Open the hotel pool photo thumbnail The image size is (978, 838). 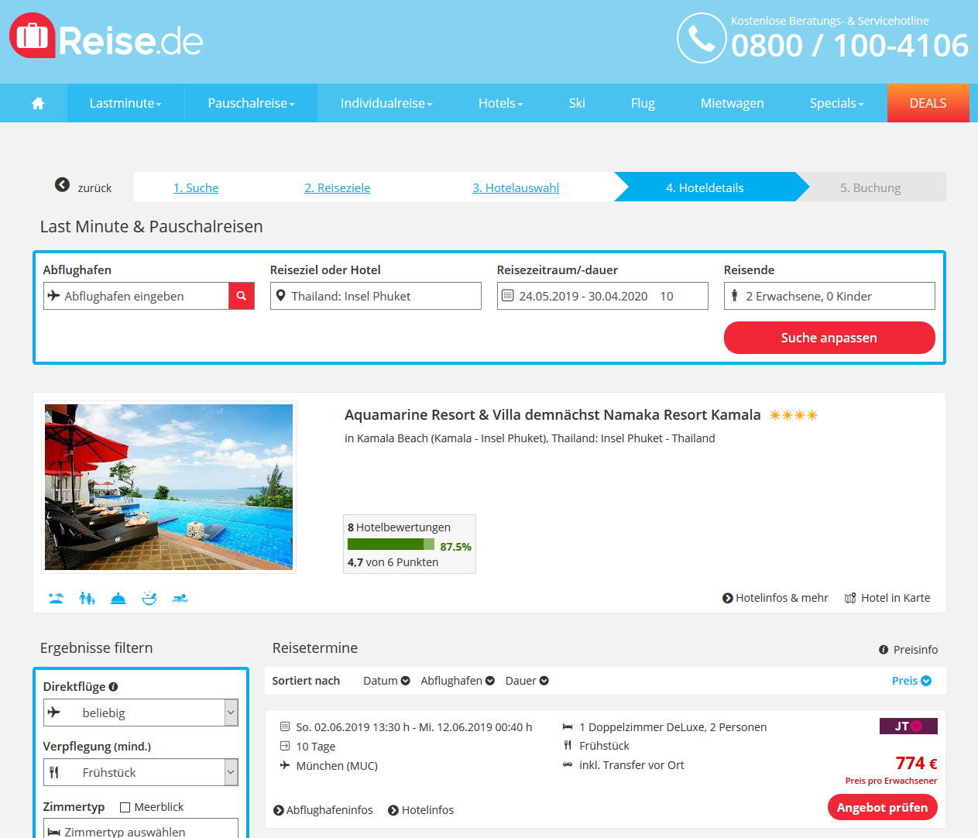(x=169, y=487)
